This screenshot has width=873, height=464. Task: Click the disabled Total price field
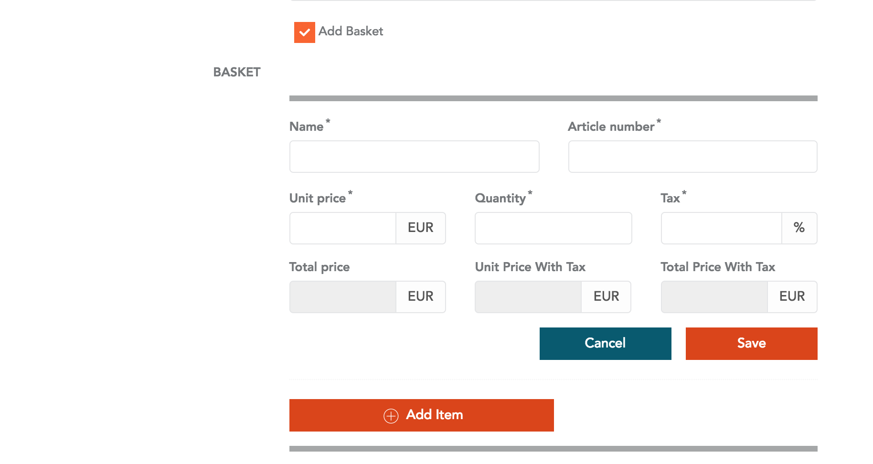pyautogui.click(x=343, y=297)
